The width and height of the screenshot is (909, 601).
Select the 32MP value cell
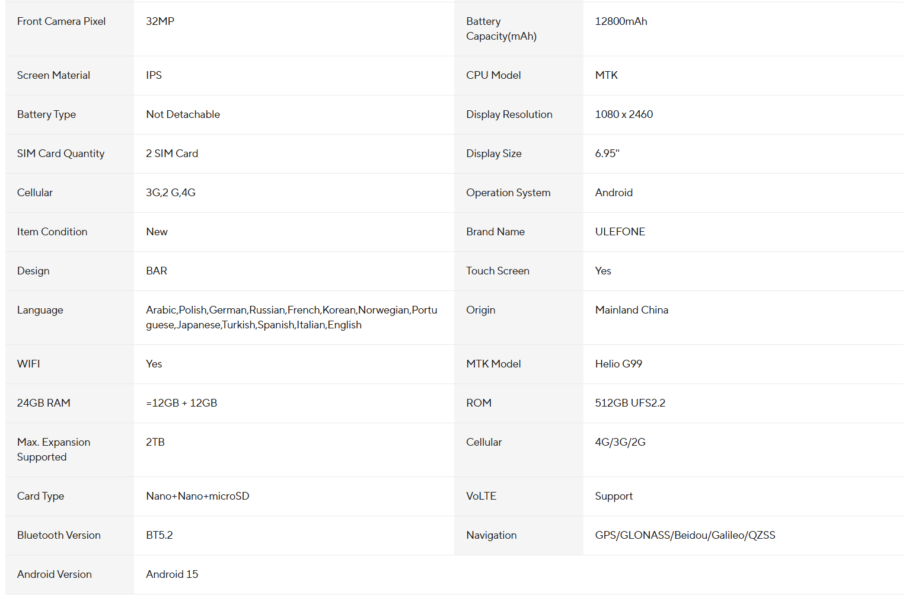coord(160,21)
